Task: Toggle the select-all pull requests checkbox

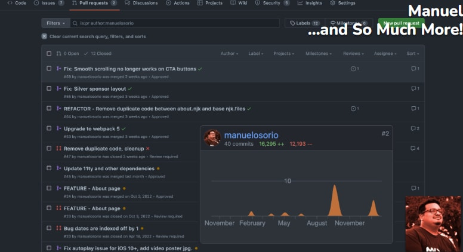Action: [x=49, y=54]
